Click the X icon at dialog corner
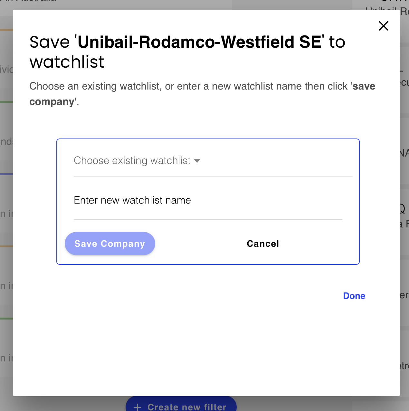Image resolution: width=409 pixels, height=411 pixels. click(383, 26)
